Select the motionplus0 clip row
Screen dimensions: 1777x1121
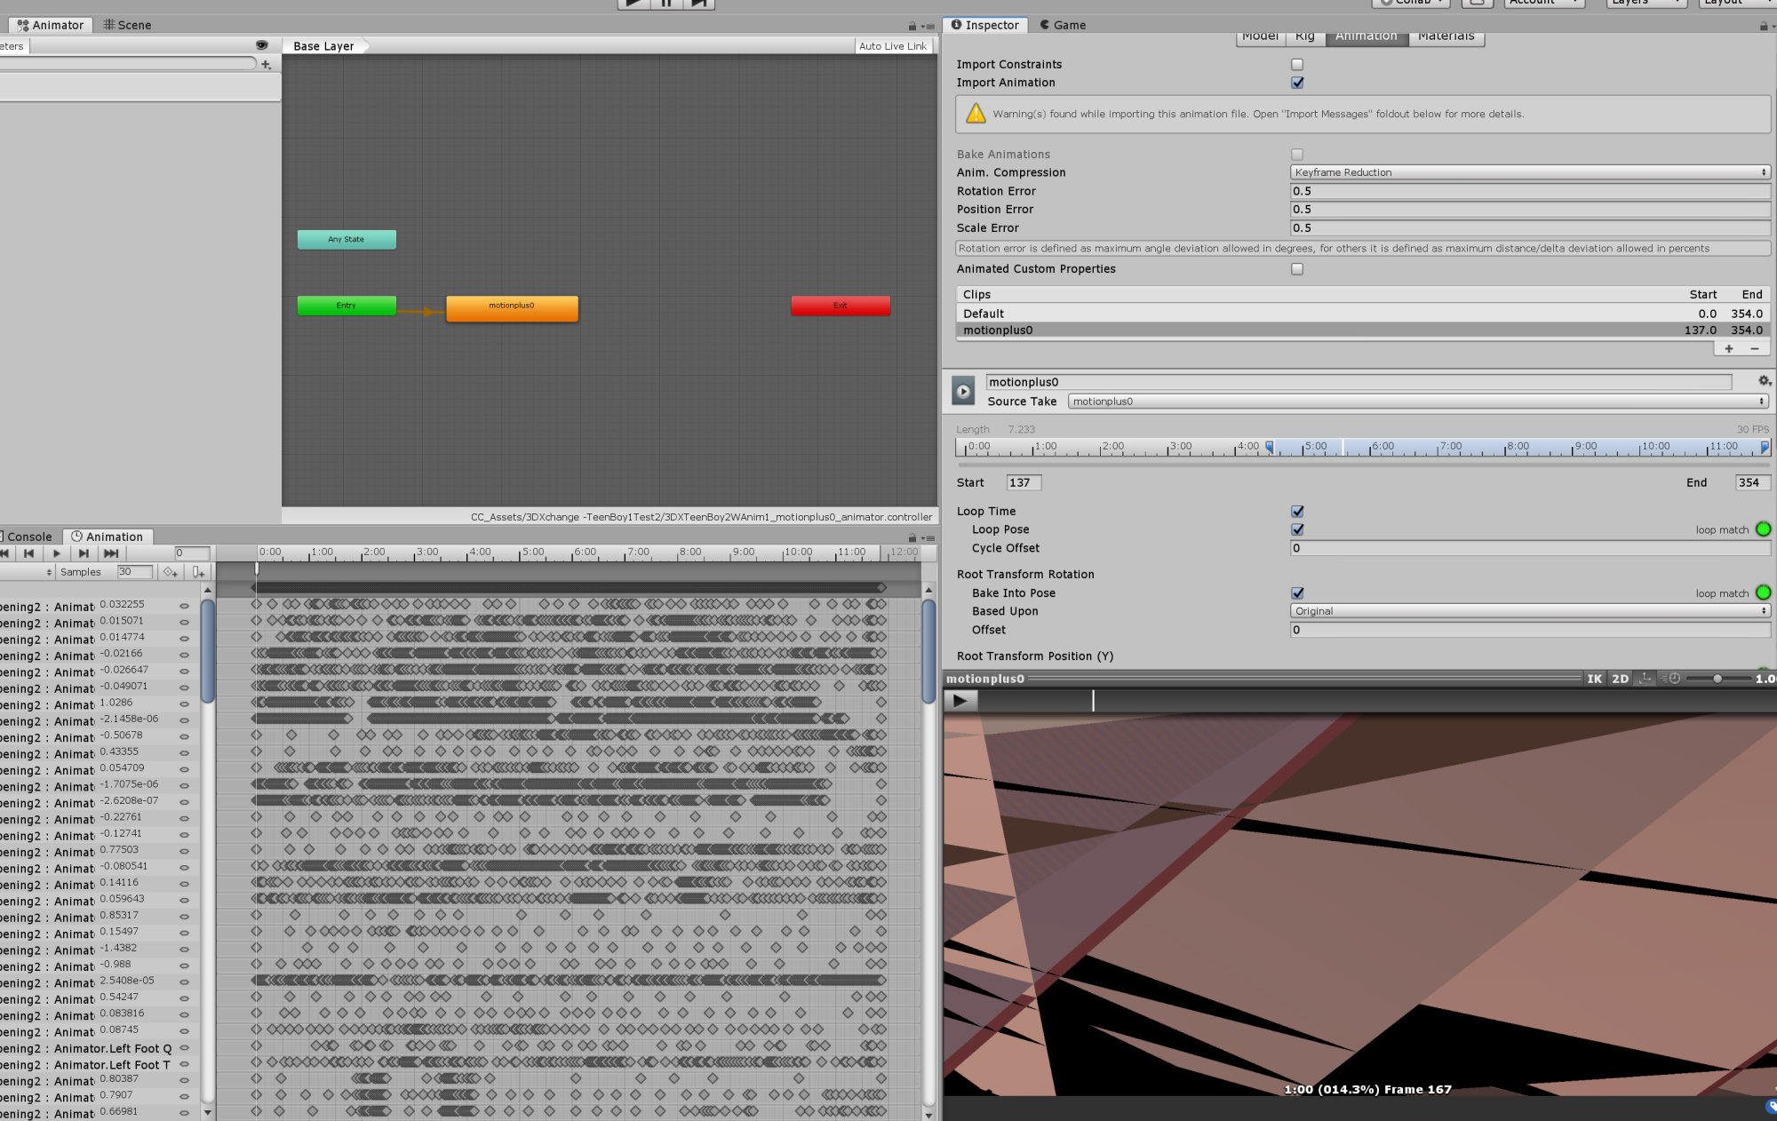click(x=1363, y=330)
